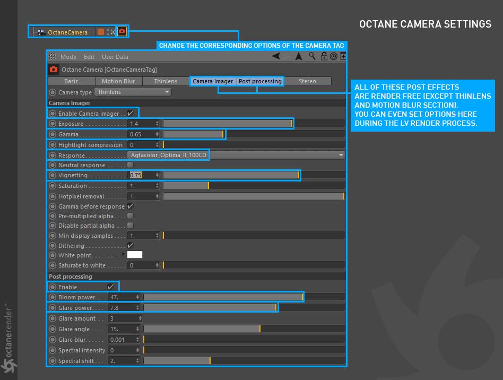Click the up arrow navigation icon
Screen dimensions: 503x380
pos(299,56)
